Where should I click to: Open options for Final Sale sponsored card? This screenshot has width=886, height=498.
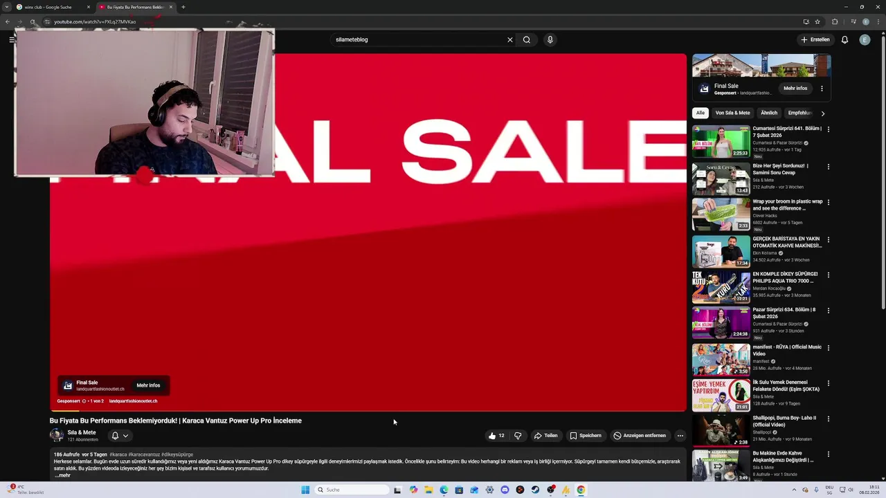[x=822, y=89]
